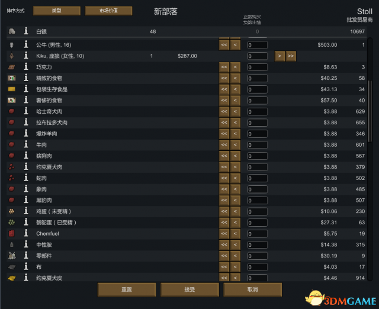Open info icon for Kiku 座狼 row

[x=26, y=56]
